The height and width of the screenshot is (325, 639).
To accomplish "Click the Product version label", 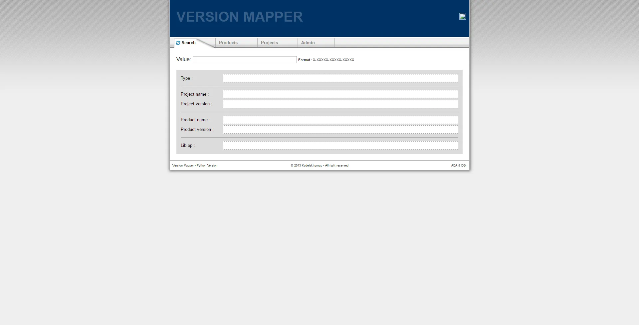I will pos(197,130).
